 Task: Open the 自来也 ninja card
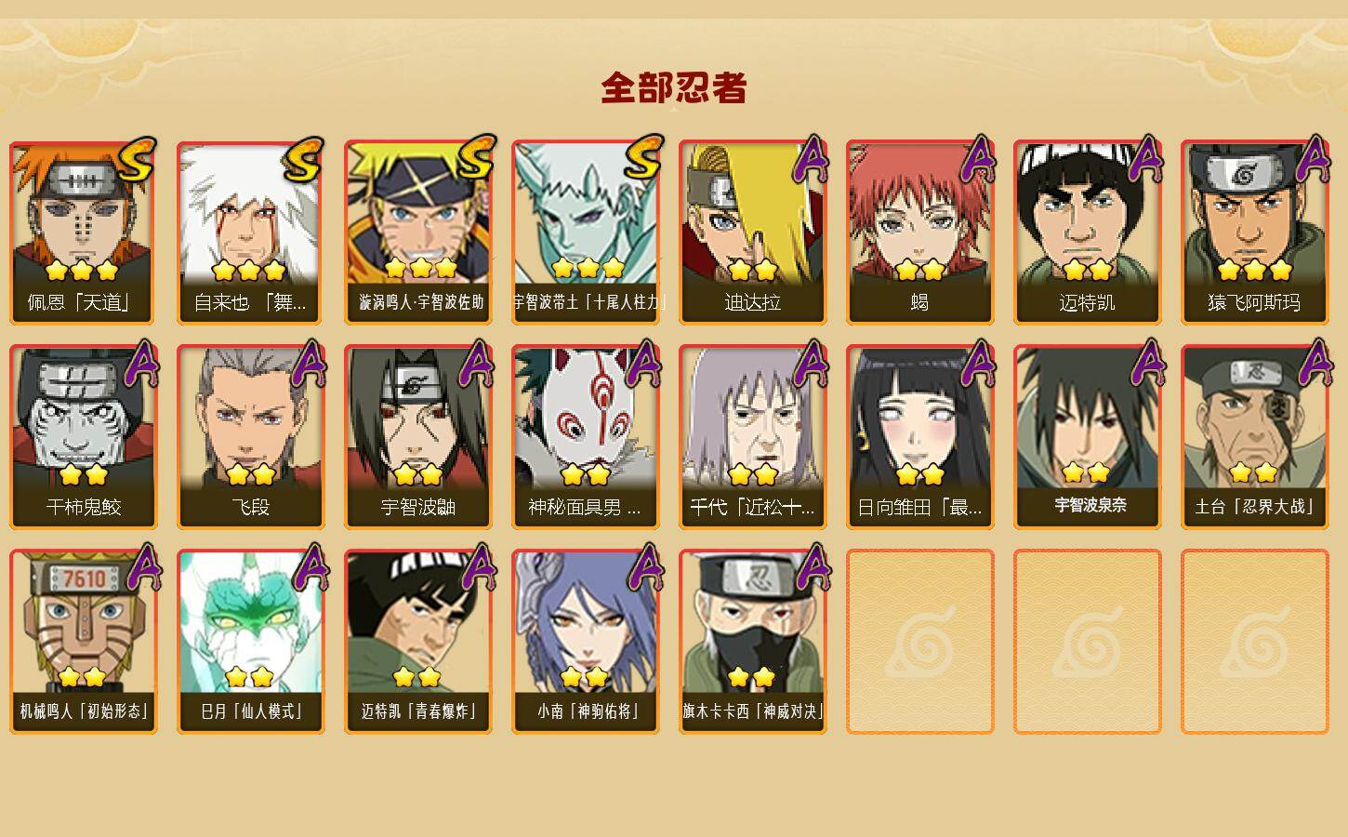click(x=250, y=232)
